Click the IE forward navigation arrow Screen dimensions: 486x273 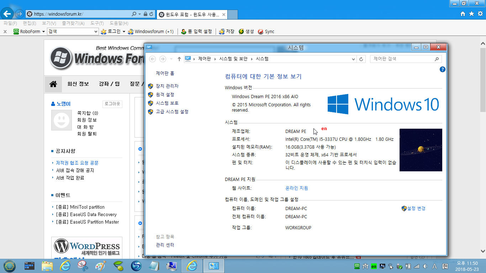point(19,14)
